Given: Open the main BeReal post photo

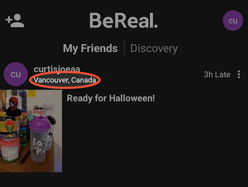Looking at the screenshot, I should coord(31,131).
